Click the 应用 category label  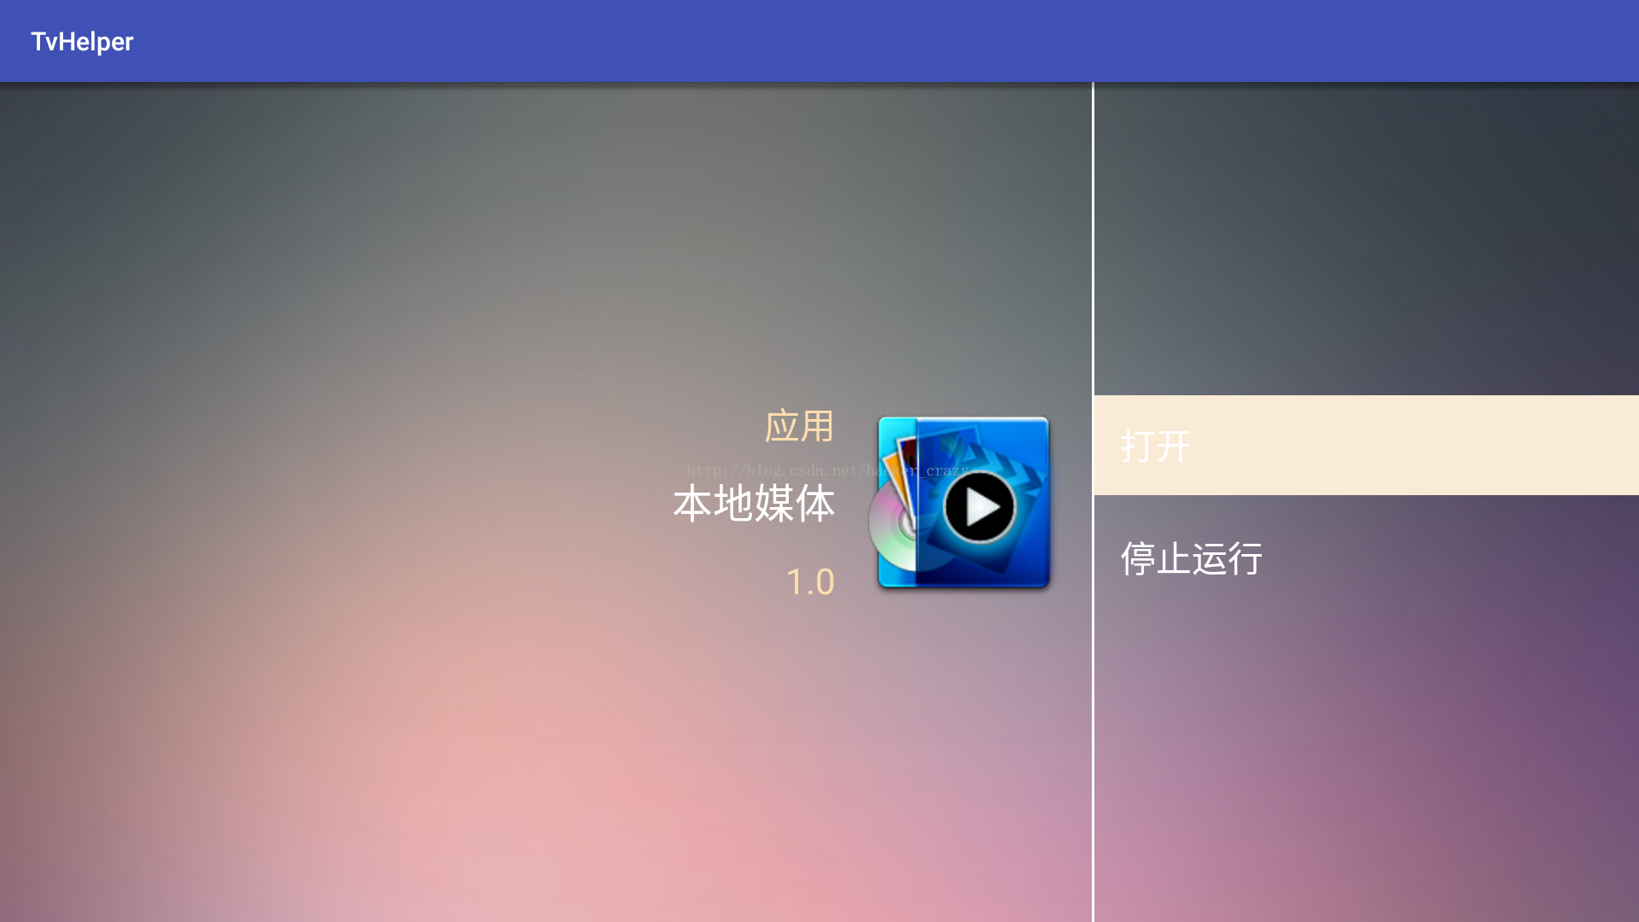[x=799, y=426]
